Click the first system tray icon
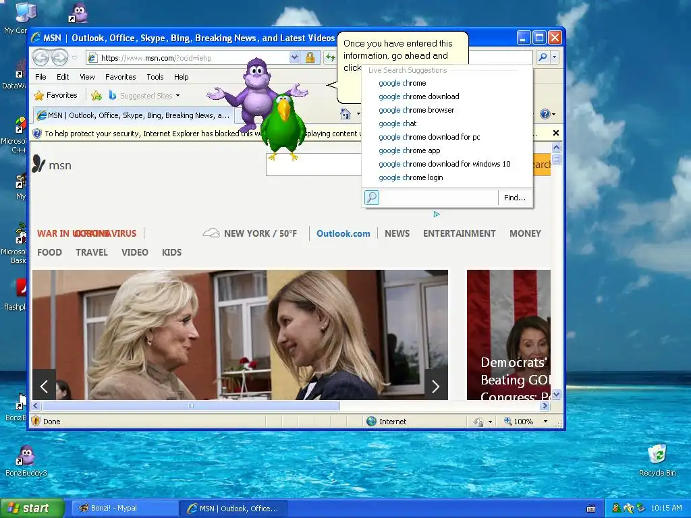This screenshot has height=518, width=691. [617, 509]
